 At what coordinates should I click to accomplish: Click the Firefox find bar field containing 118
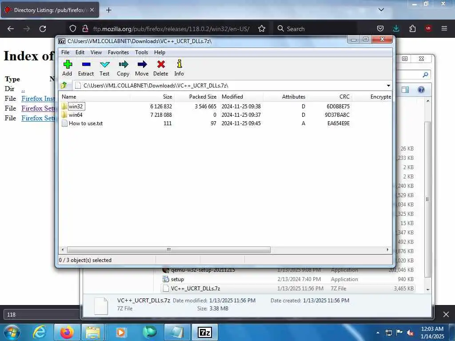coord(42,315)
